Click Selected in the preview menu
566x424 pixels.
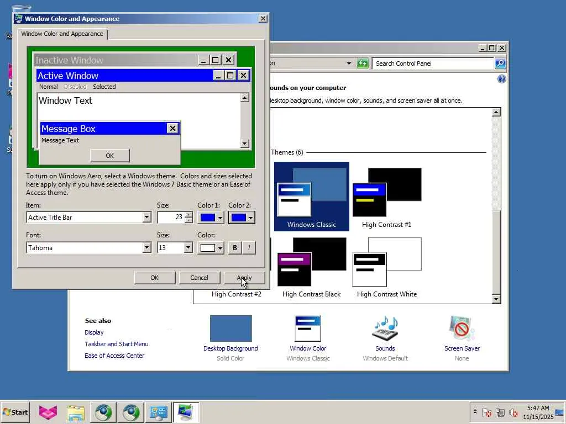pos(104,87)
